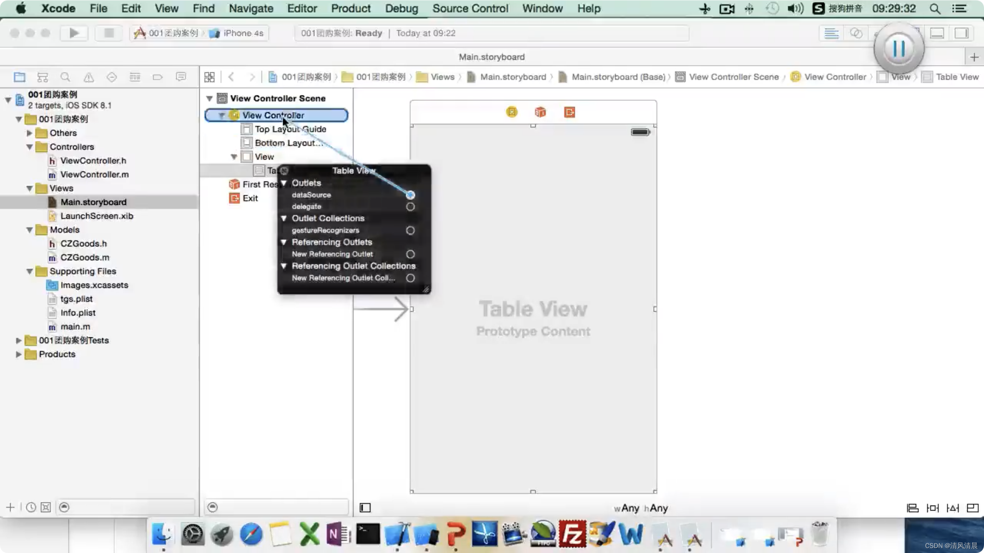
Task: Show the Assistant editor
Action: (x=856, y=33)
